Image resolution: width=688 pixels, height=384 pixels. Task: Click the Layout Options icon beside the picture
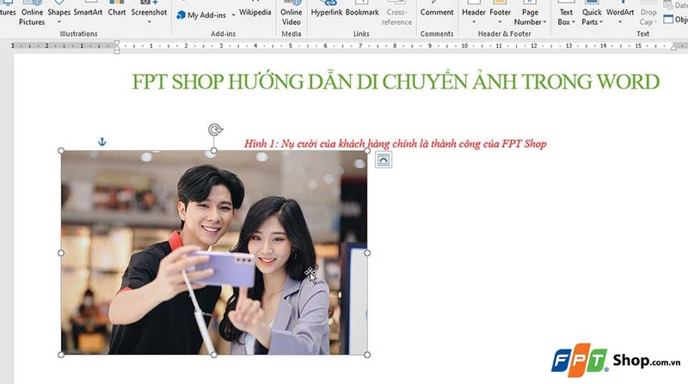point(384,160)
